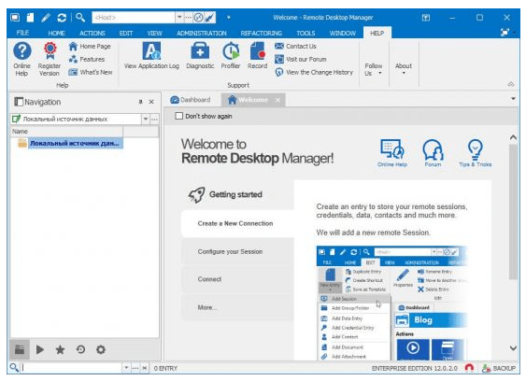Switch to the ADMINISTRATION ribbon tab
The width and height of the screenshot is (526, 381).
tap(202, 33)
